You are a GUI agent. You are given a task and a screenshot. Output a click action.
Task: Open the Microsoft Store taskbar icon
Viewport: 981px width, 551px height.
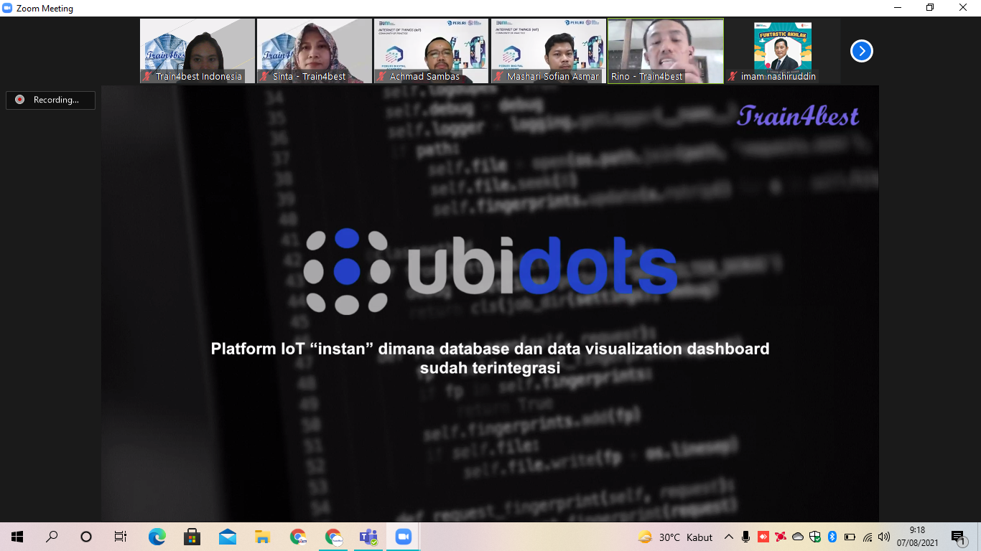192,537
